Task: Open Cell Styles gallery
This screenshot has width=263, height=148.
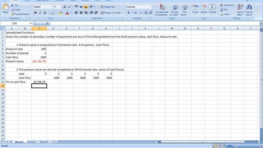Action: (x=185, y=10)
